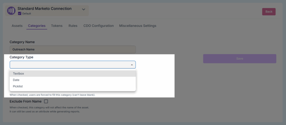This screenshot has width=286, height=125.
Task: Enable the Exclude From Name checkbox
Action: 46,101
